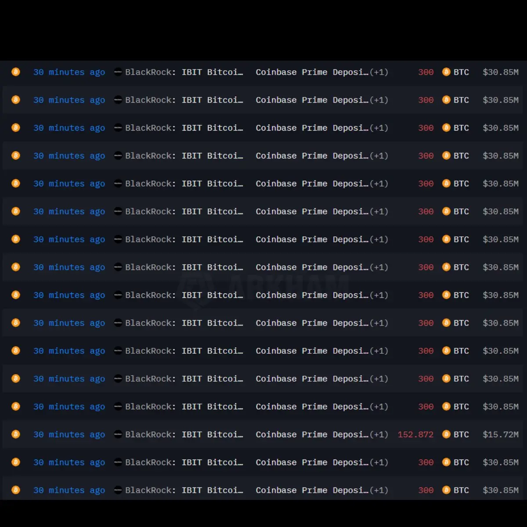The height and width of the screenshot is (527, 527).
Task: Expand the (+1) recipients in the 152.872 row
Action: (379, 434)
